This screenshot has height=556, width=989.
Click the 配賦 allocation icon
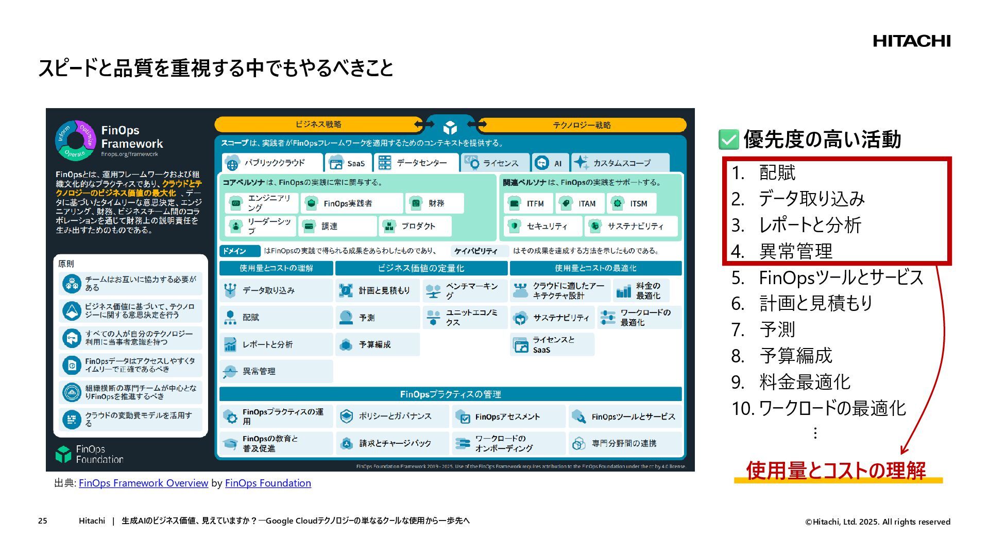[x=230, y=318]
